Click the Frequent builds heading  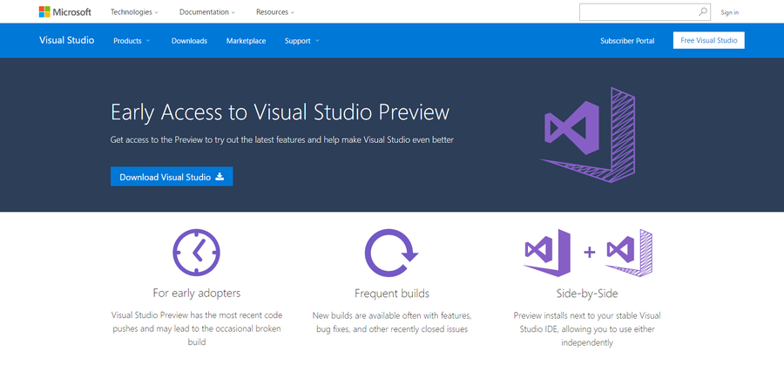pyautogui.click(x=391, y=294)
